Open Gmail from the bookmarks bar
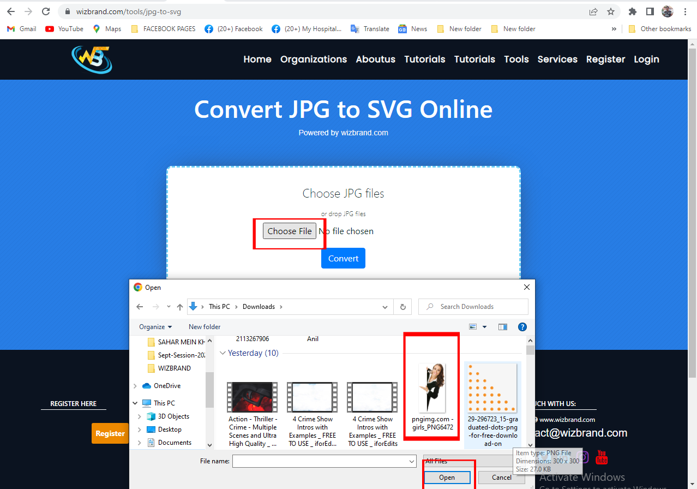The image size is (697, 489). (x=21, y=28)
